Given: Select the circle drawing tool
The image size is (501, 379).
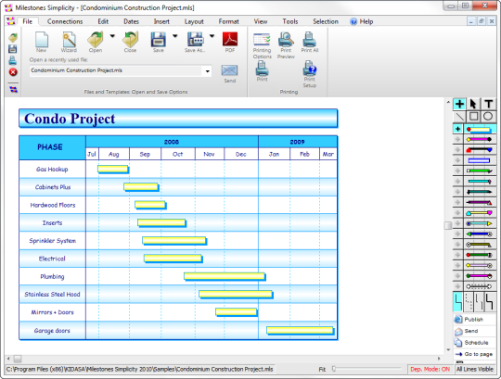Looking at the screenshot, I should [488, 117].
